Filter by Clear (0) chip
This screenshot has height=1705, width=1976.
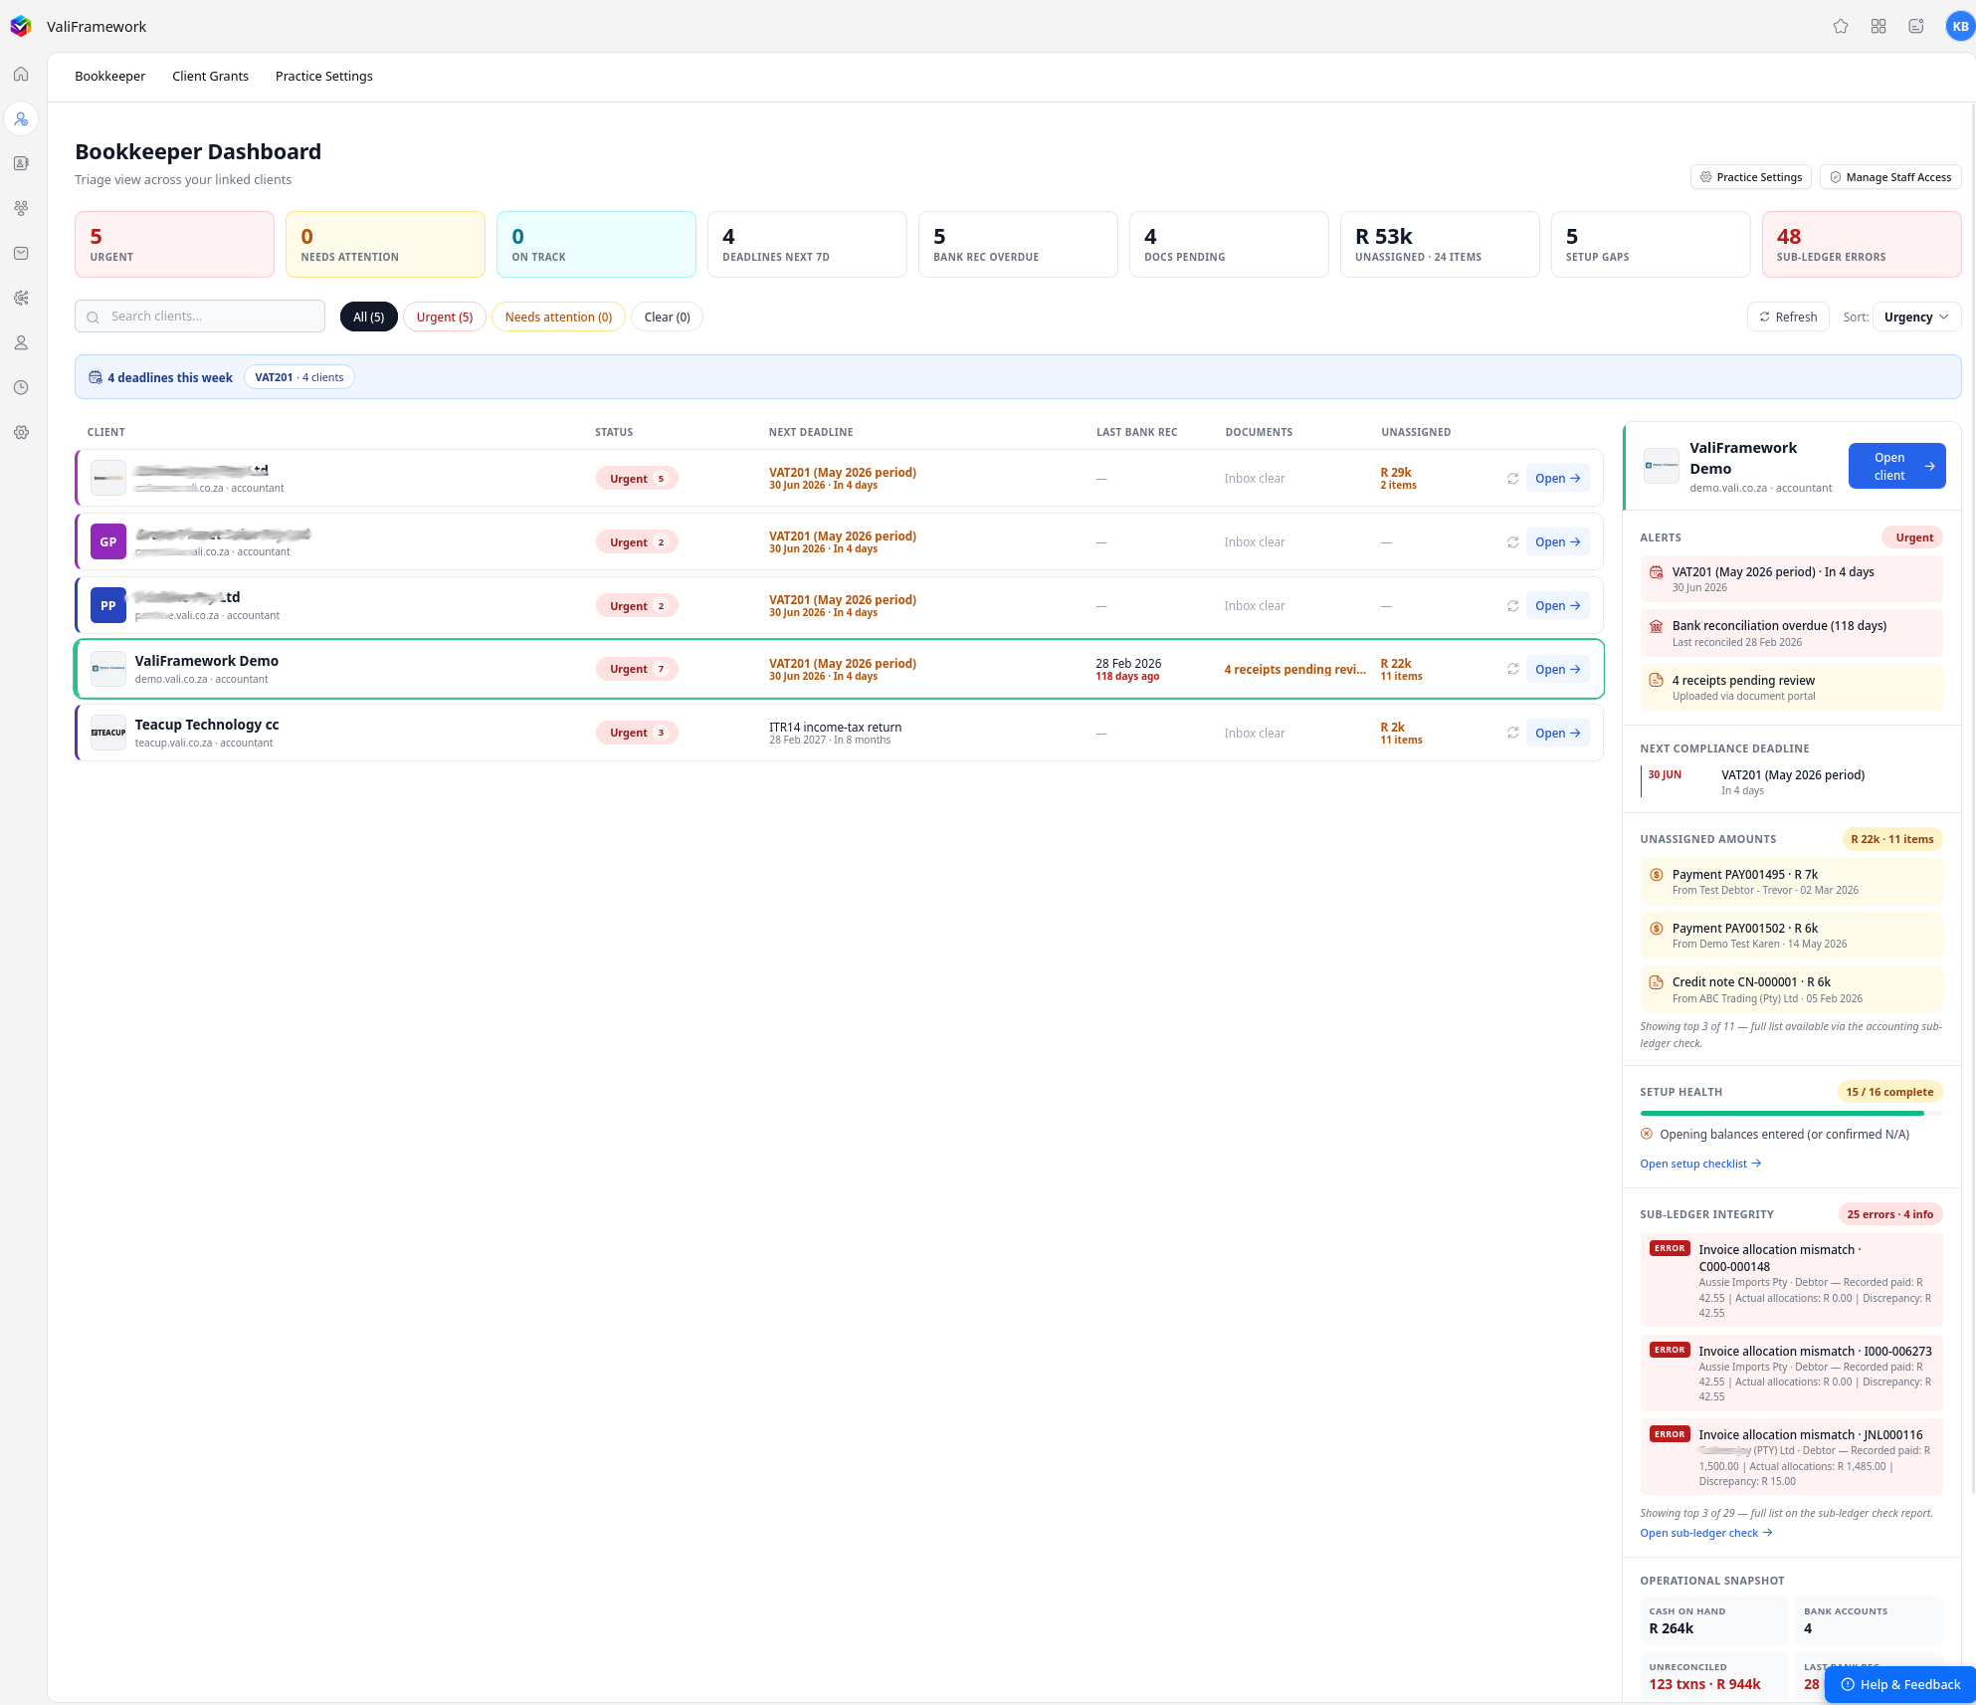click(667, 317)
